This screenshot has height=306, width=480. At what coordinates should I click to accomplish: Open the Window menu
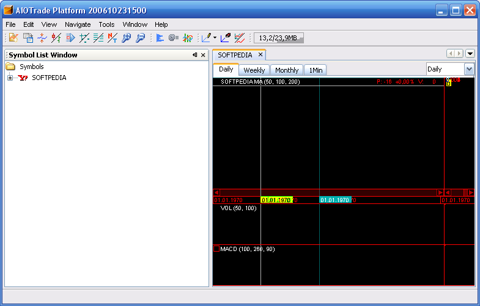135,24
